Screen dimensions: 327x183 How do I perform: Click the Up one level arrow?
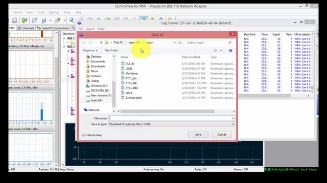pyautogui.click(x=101, y=43)
